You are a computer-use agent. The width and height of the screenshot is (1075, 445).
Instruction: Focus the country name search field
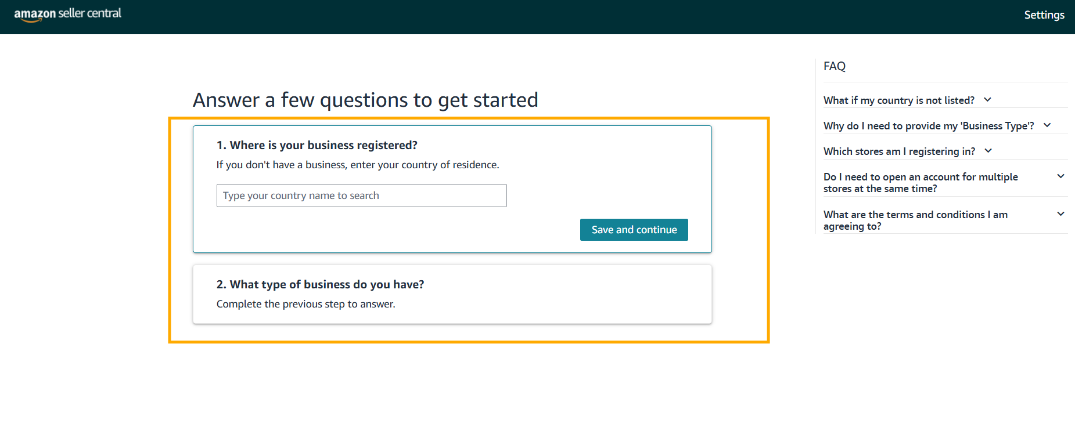[361, 196]
